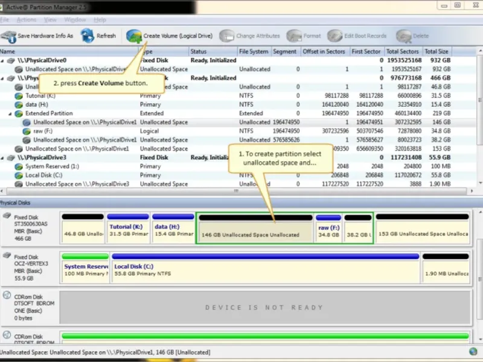Collapse the Extended Partition tree node
Screen dimensions: 483x362
pos(10,114)
